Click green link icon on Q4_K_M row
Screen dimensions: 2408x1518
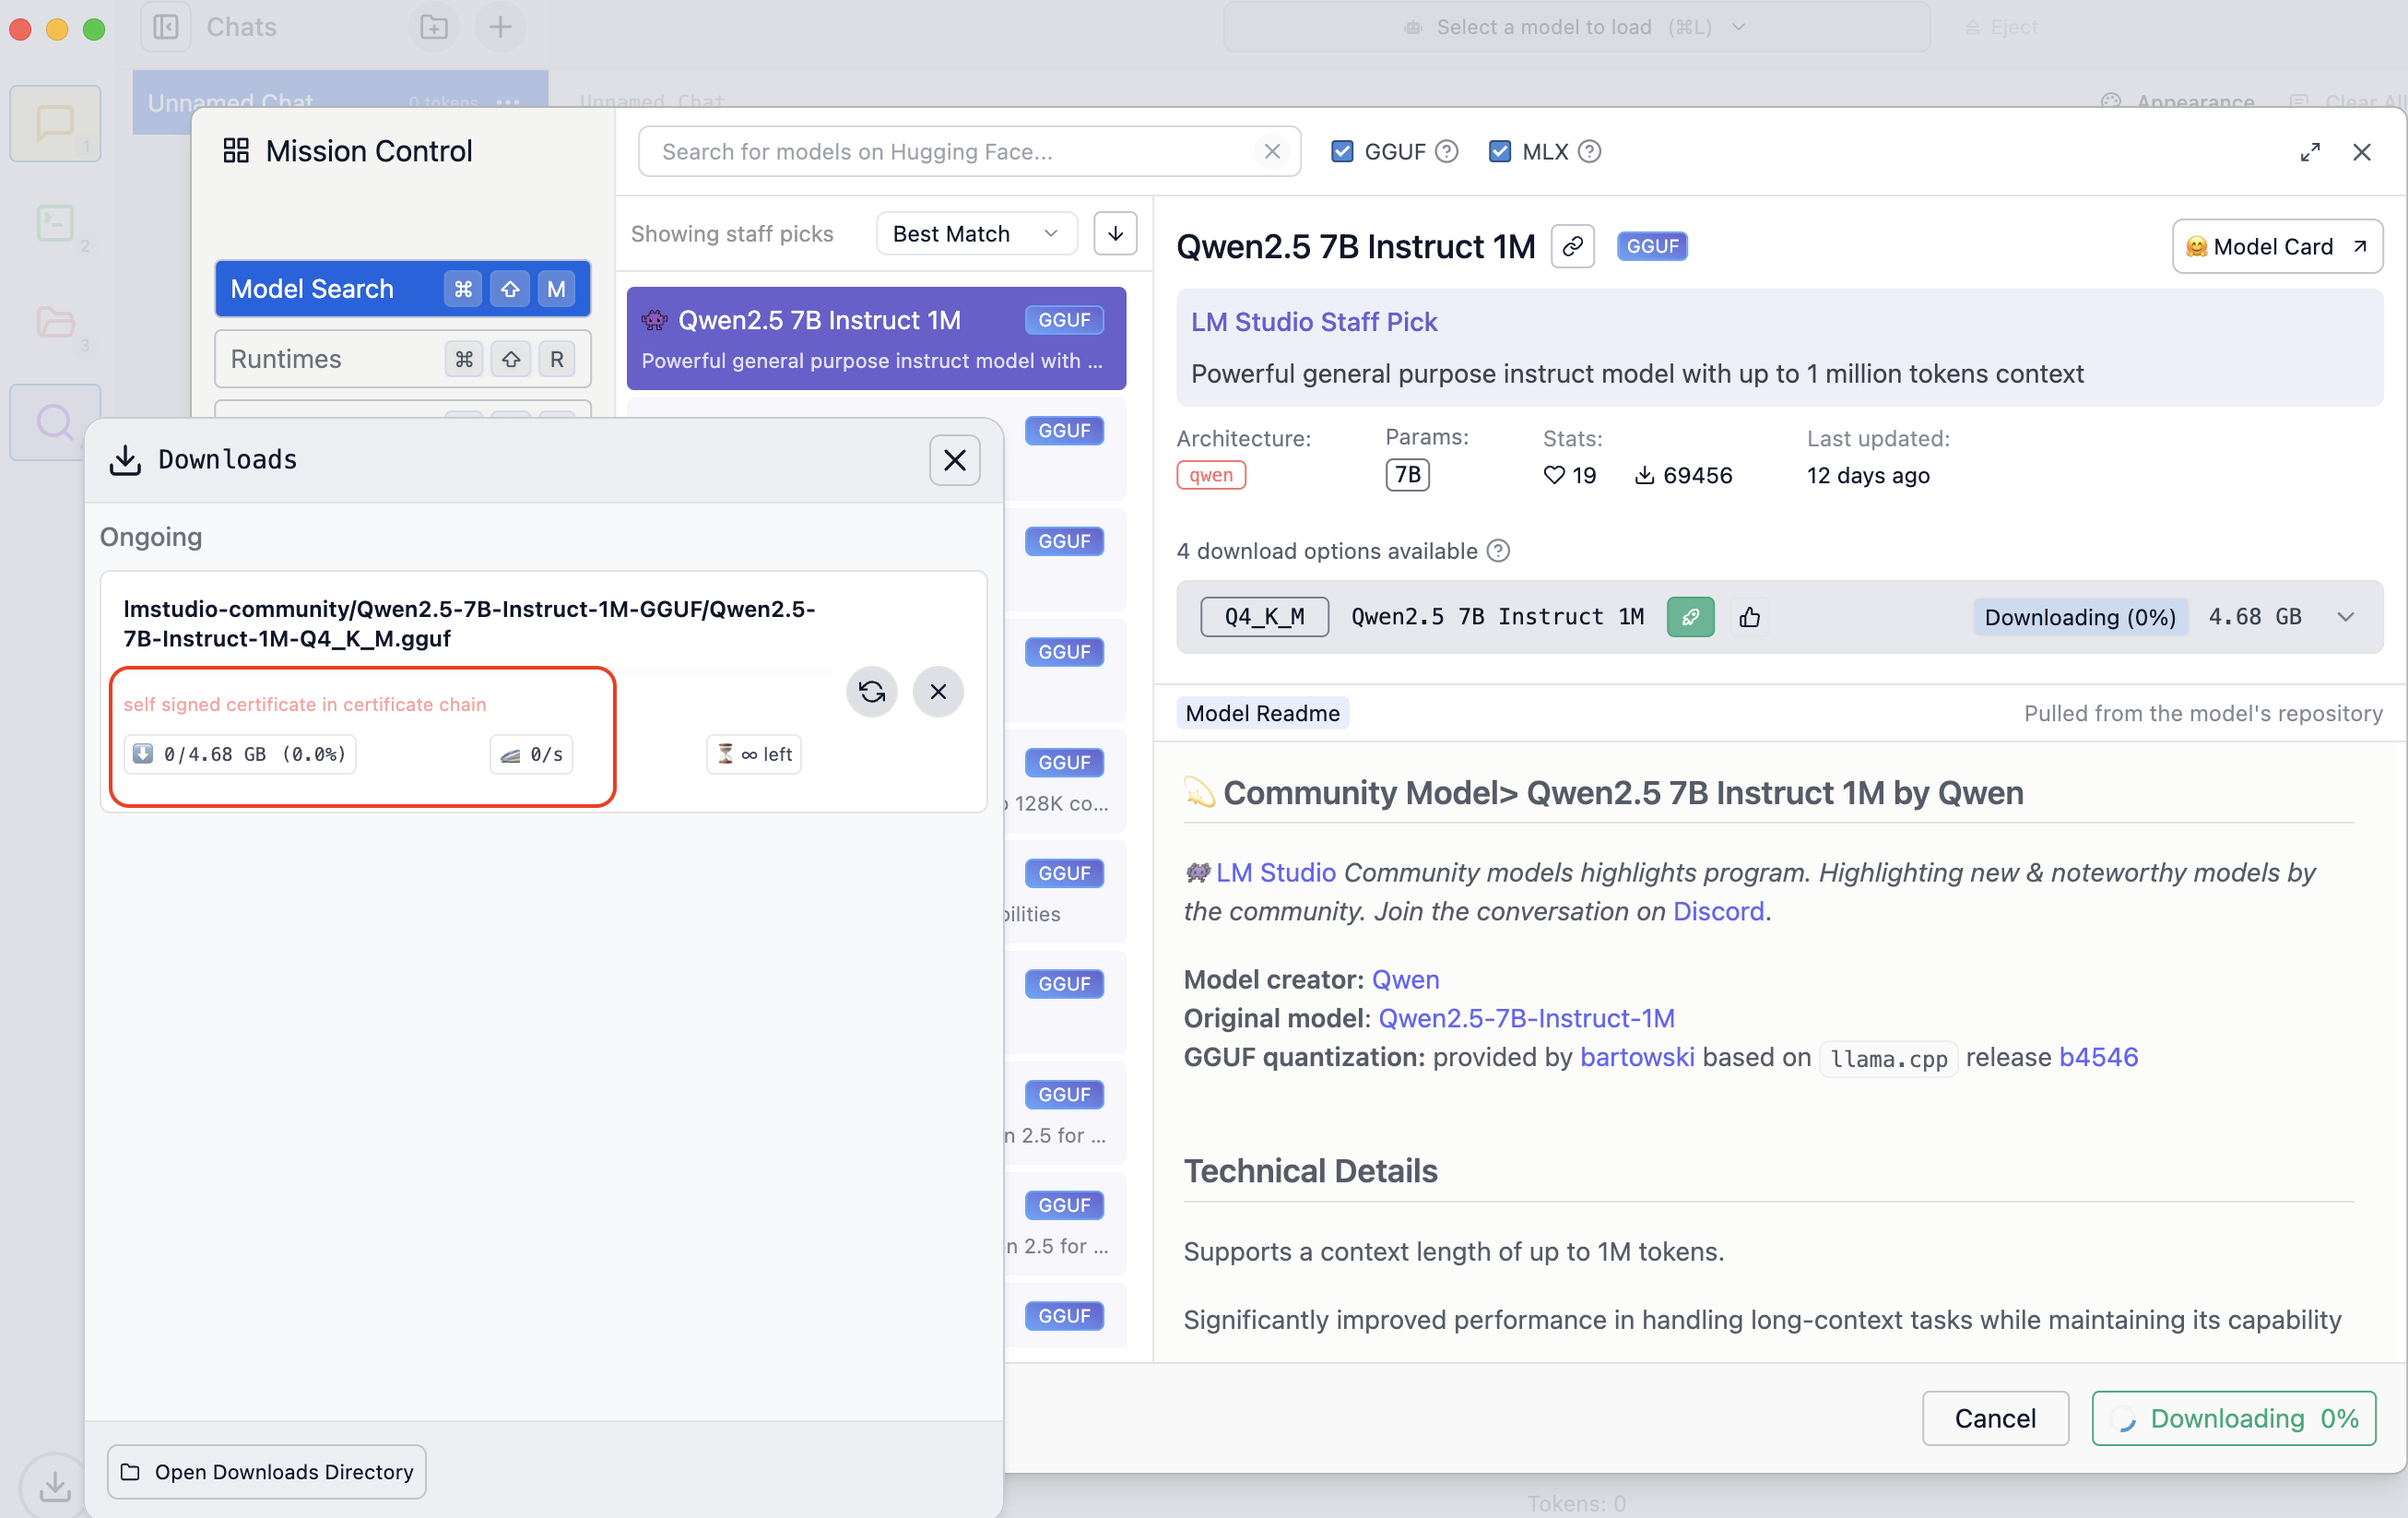coord(1690,616)
